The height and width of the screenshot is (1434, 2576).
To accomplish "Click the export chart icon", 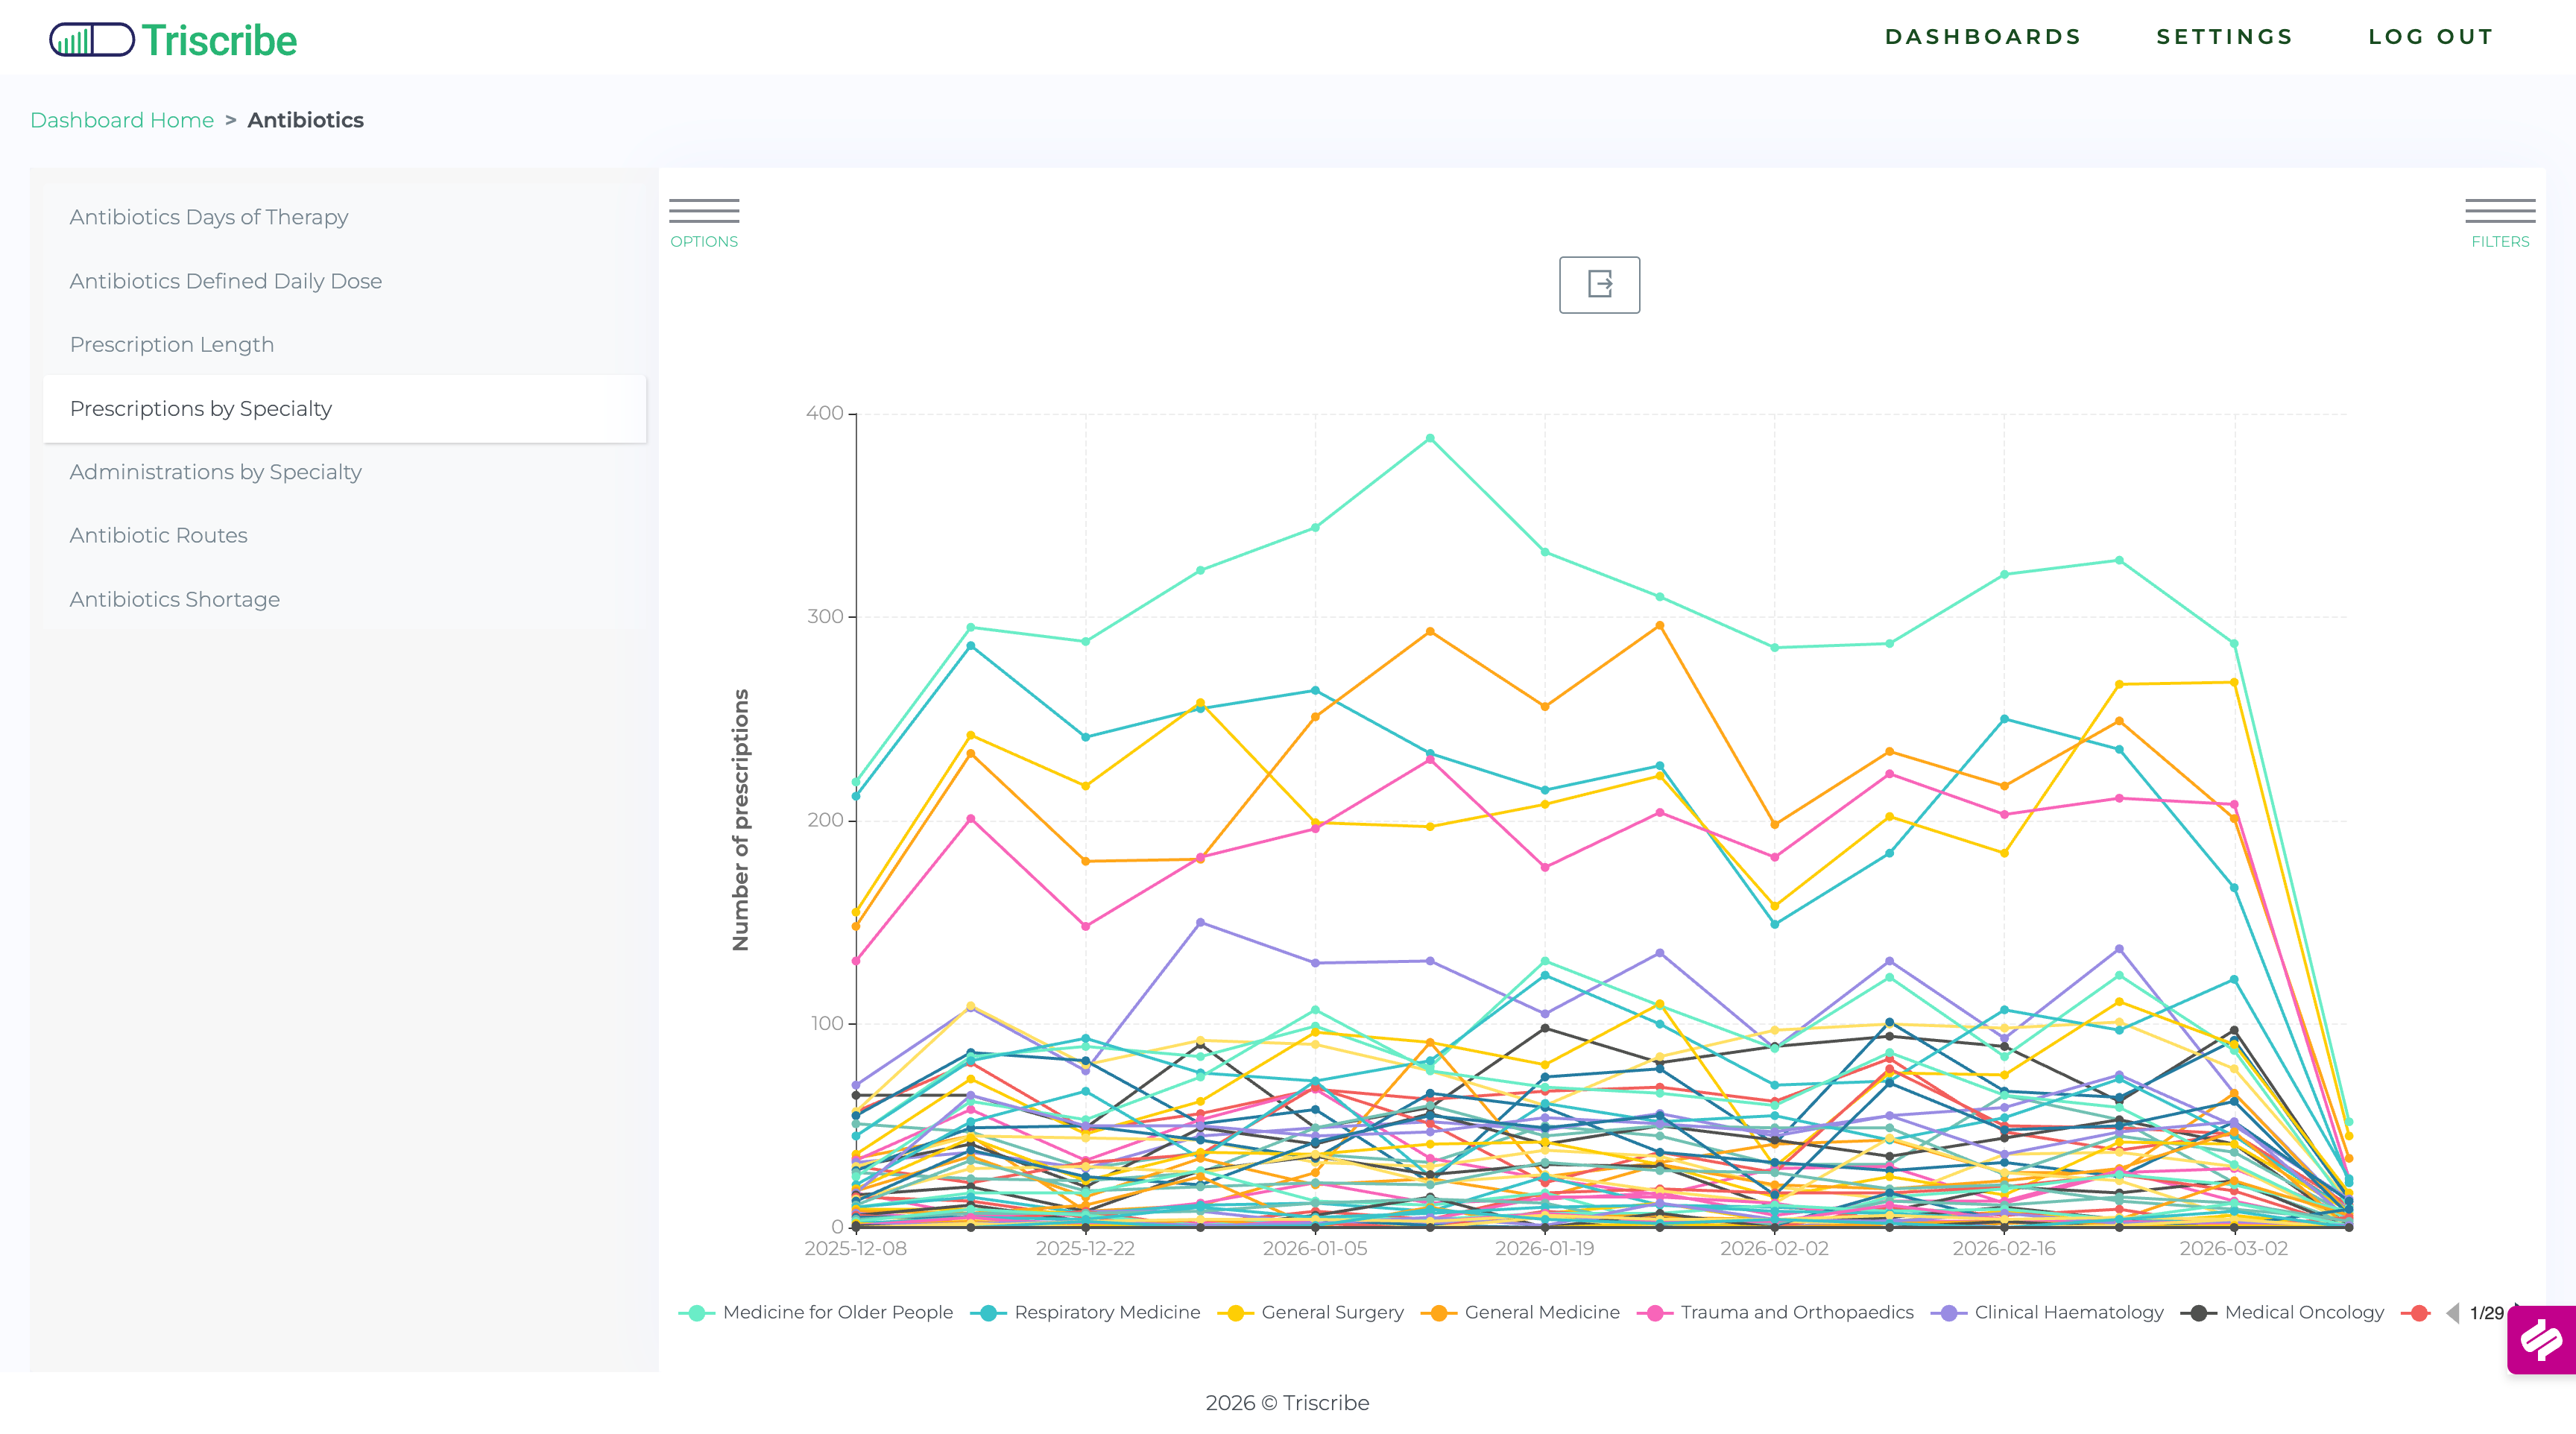I will 1599,285.
